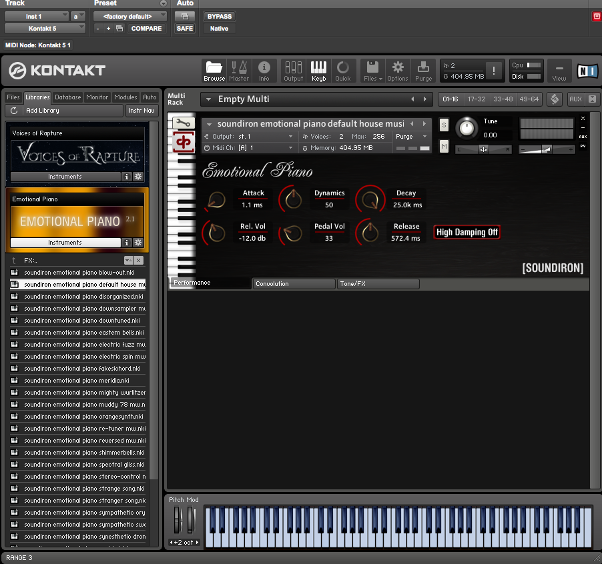Adjust the instrument volume slider
This screenshot has width=602, height=564.
coord(547,149)
